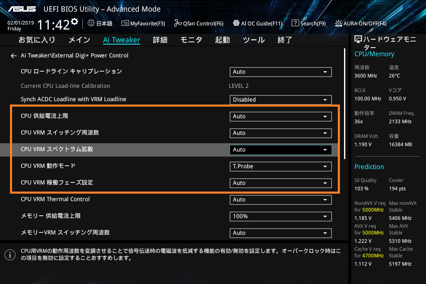
Task: Click the 5406 MHz Max nonAVX value
Action: (x=400, y=218)
